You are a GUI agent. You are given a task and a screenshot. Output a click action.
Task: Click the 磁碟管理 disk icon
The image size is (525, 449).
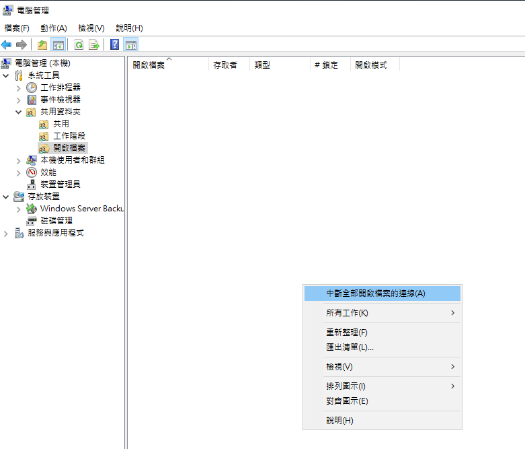tap(32, 221)
